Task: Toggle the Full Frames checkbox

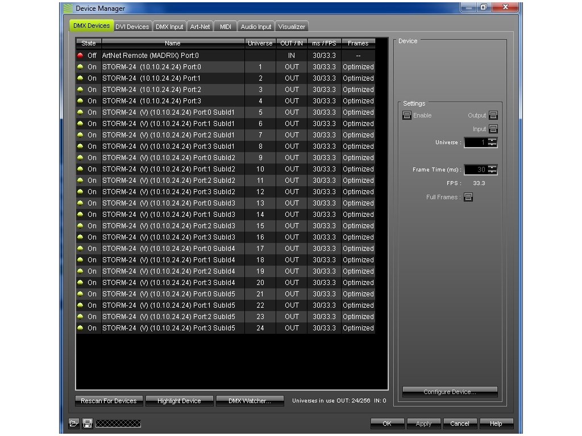Action: pos(468,197)
